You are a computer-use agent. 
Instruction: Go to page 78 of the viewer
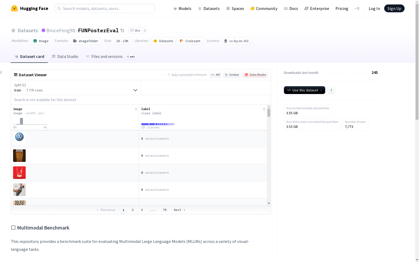pyautogui.click(x=165, y=210)
